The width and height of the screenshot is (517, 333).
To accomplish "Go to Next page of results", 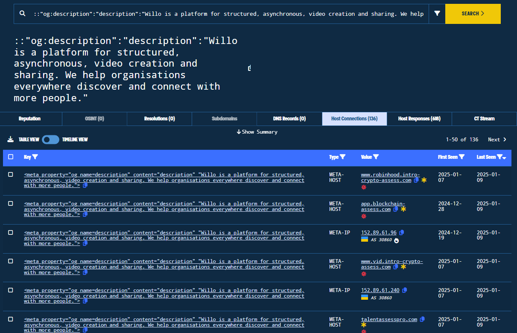I will click(x=497, y=140).
